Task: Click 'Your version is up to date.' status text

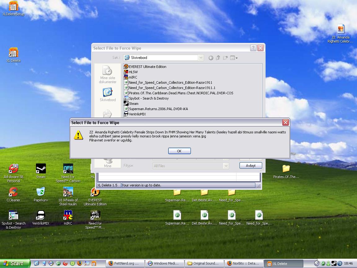Action: coord(141,185)
